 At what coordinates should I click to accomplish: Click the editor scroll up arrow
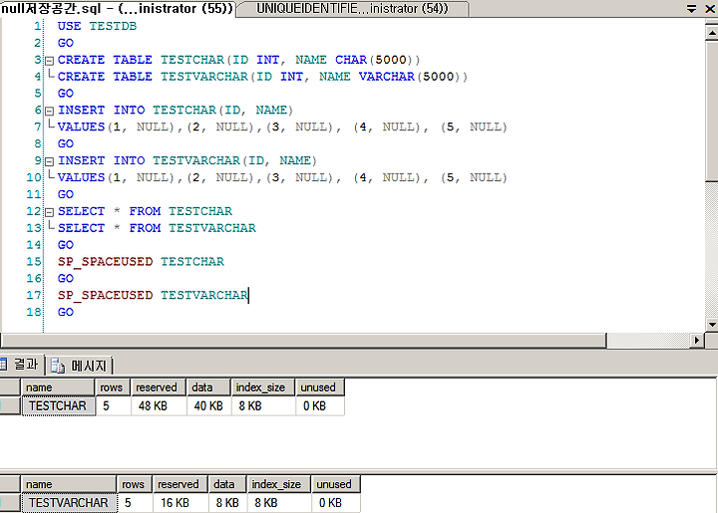tap(712, 33)
